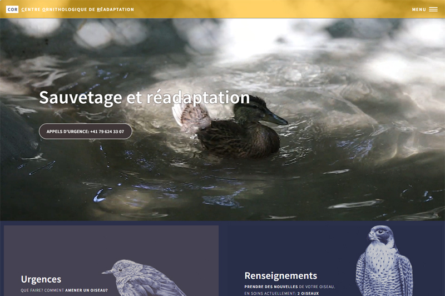Open the Renseignements heading
The width and height of the screenshot is (445, 296).
(281, 275)
